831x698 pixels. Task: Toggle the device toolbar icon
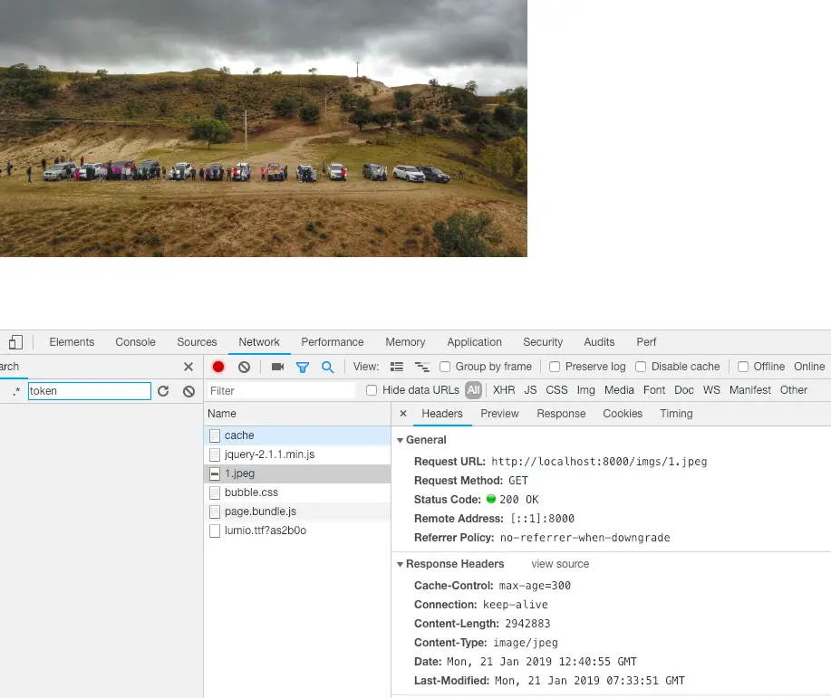(x=16, y=342)
